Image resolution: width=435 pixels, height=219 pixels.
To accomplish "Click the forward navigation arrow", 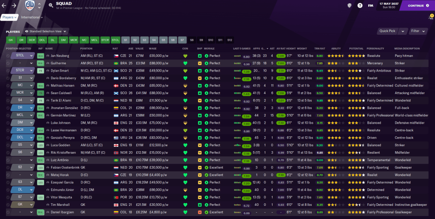I will click(x=14, y=6).
